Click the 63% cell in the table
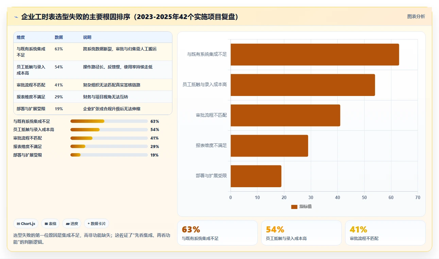Viewport: 439px width, 259px height. [x=59, y=49]
